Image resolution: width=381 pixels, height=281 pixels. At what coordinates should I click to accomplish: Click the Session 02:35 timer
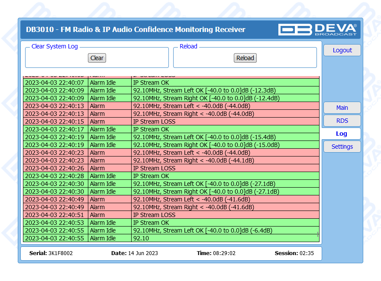[294, 253]
